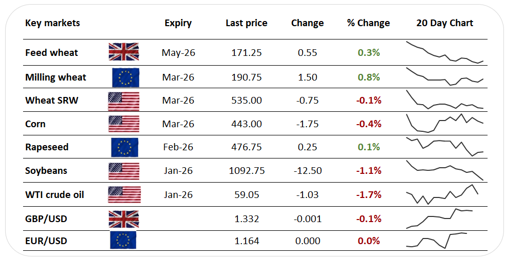506x258 pixels.
Task: Click the UK flag in GBP/USD row
Action: coord(124,219)
